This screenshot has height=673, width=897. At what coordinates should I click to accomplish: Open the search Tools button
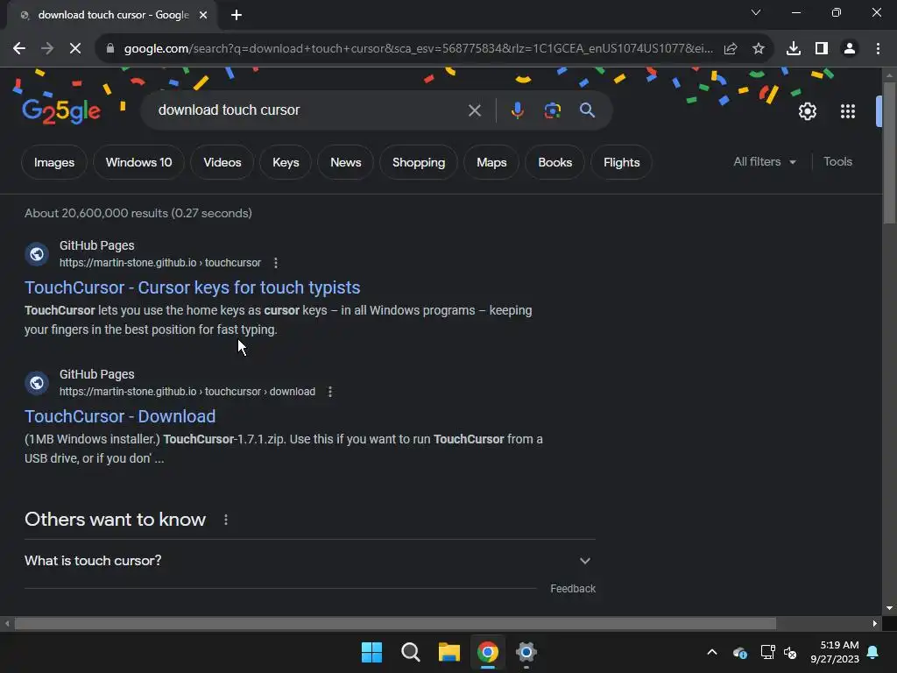837,162
